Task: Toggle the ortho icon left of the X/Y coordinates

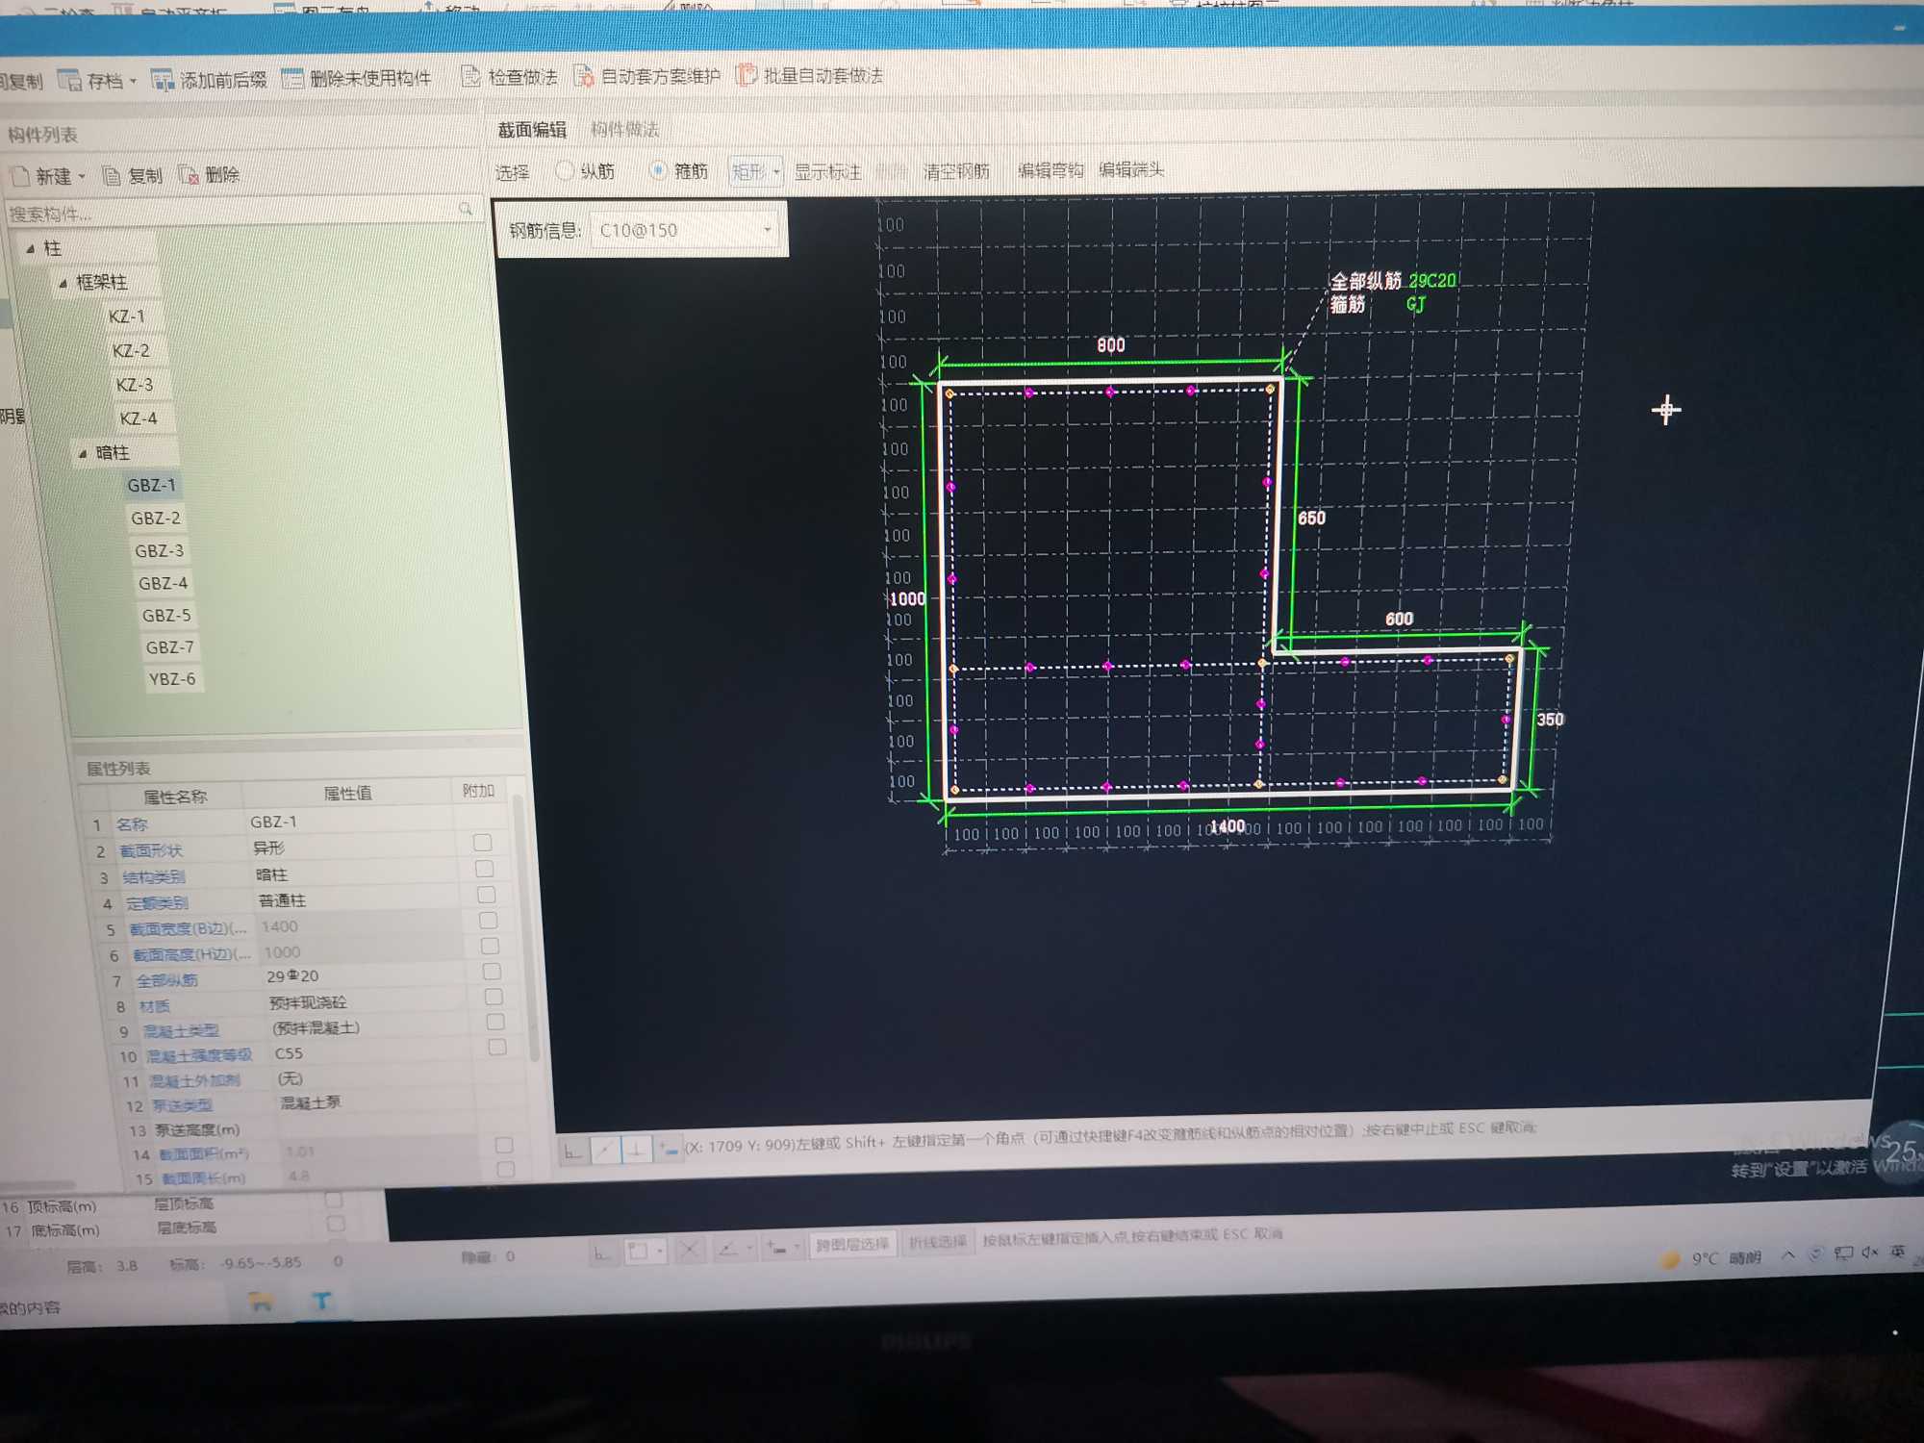Action: 573,1150
